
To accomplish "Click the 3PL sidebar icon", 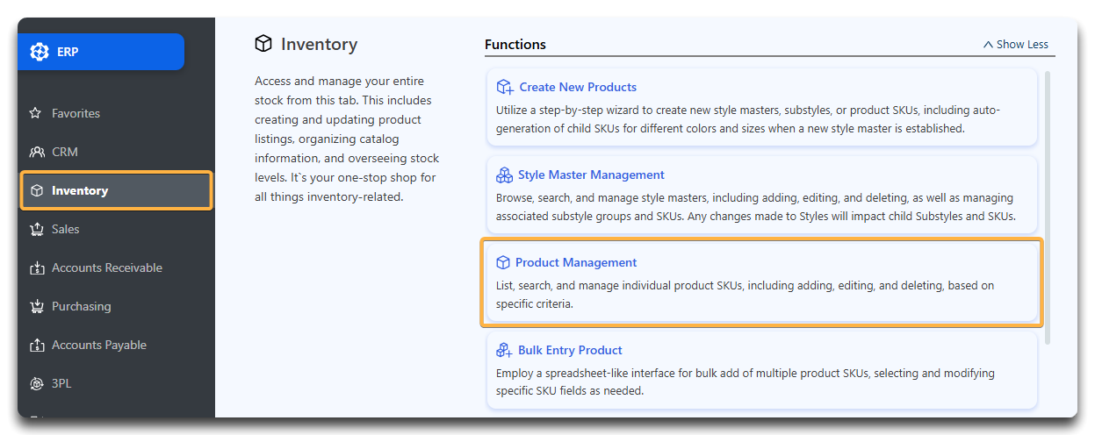I will click(x=37, y=383).
